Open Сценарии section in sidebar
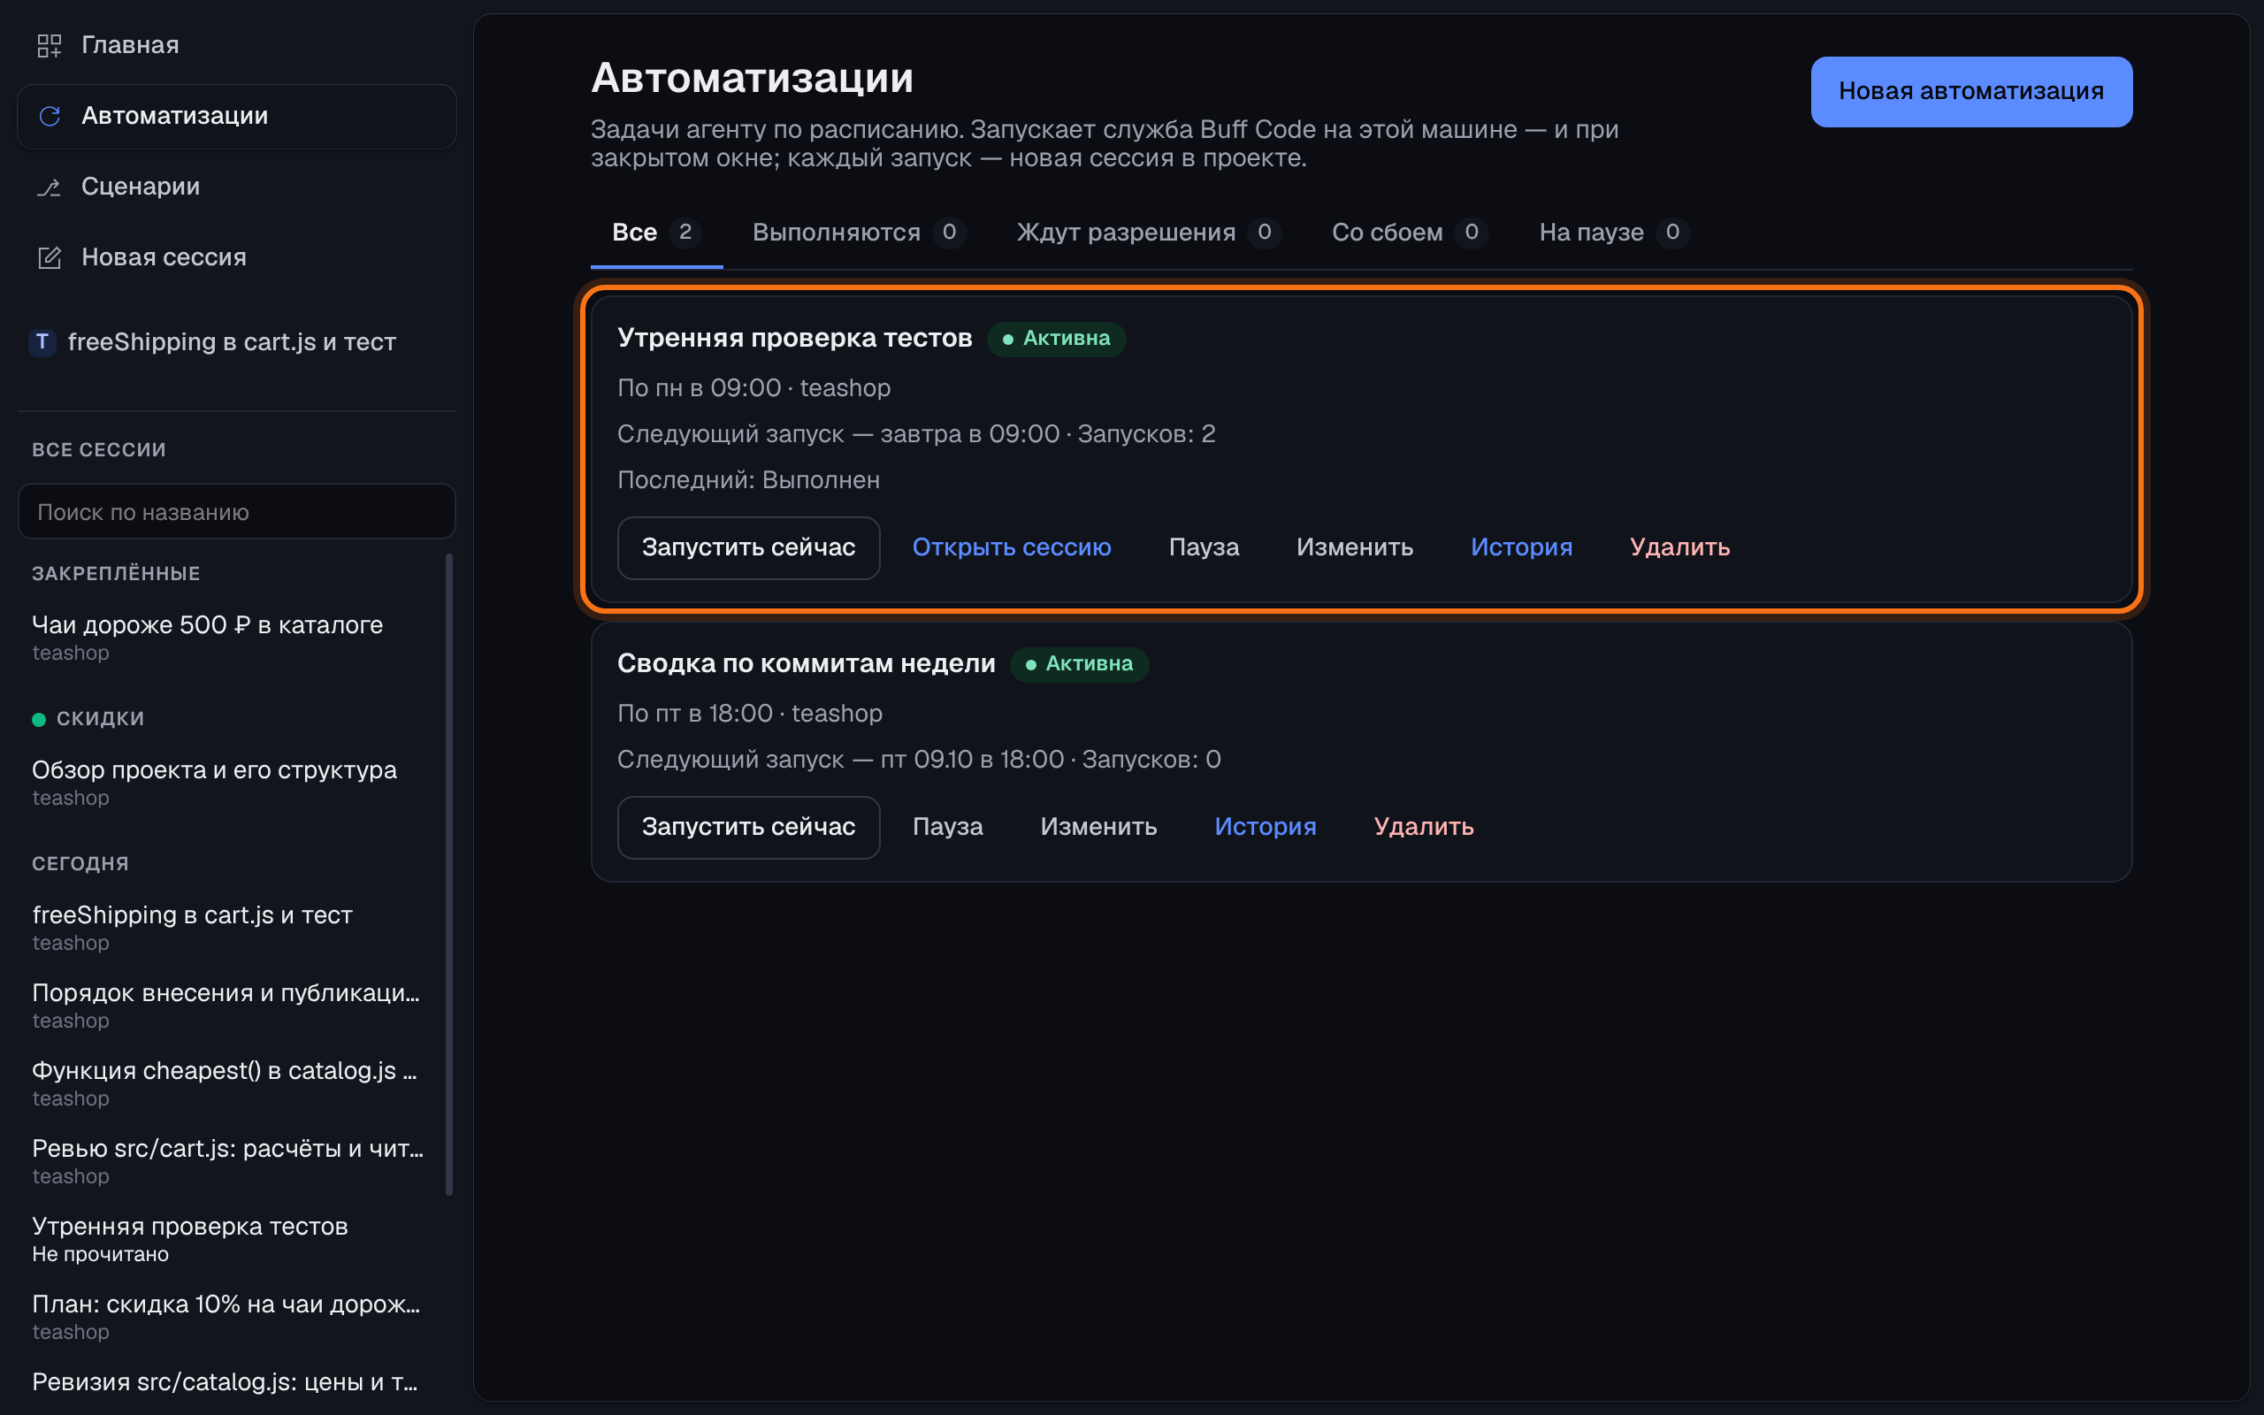 [237, 187]
